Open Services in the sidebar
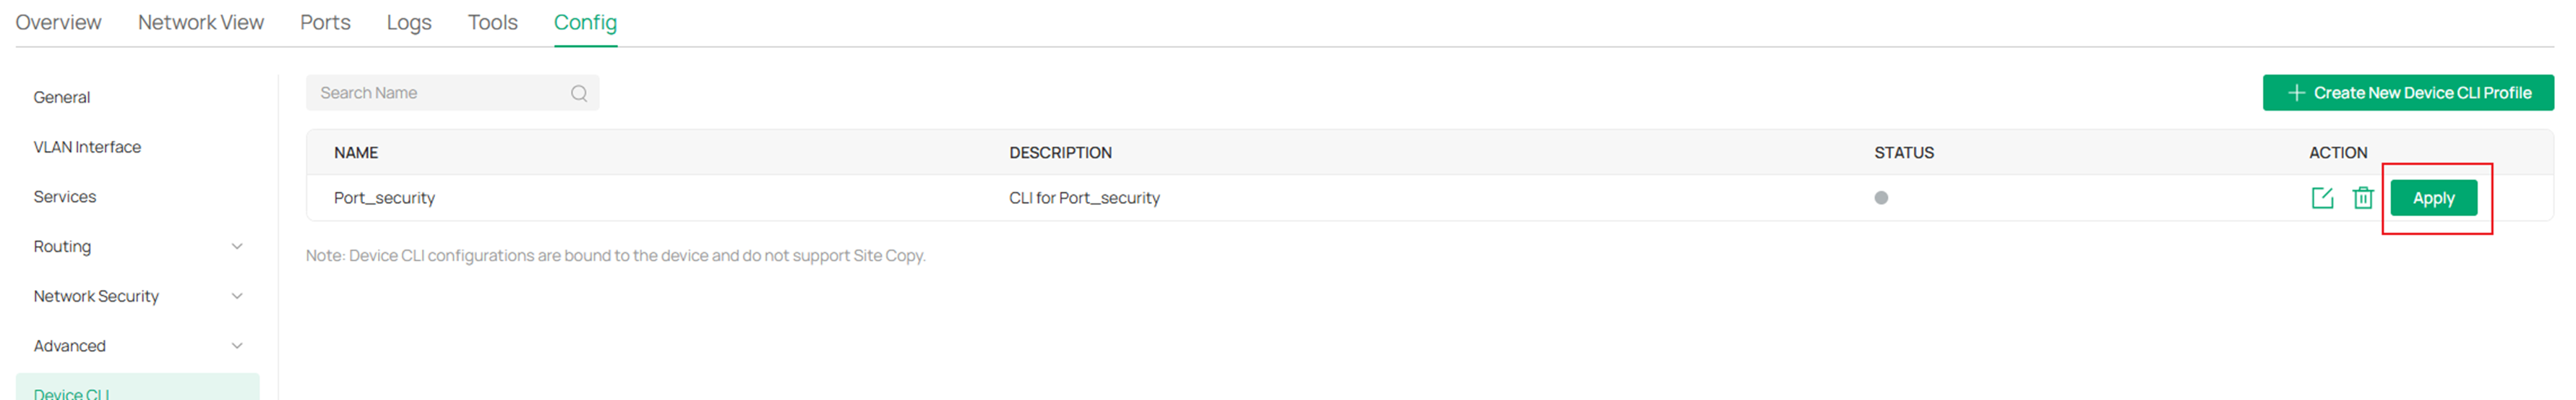 [65, 197]
